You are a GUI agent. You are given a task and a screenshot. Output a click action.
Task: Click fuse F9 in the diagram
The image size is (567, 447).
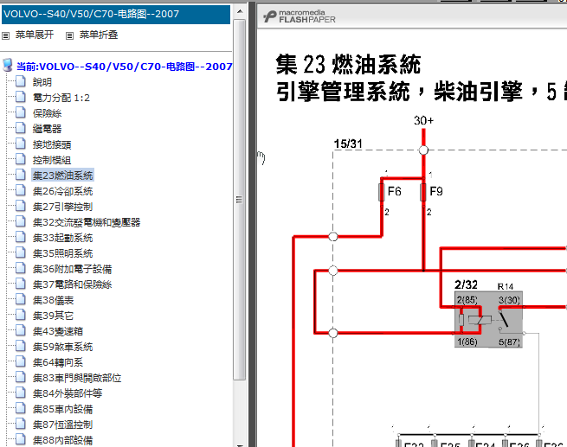click(423, 192)
